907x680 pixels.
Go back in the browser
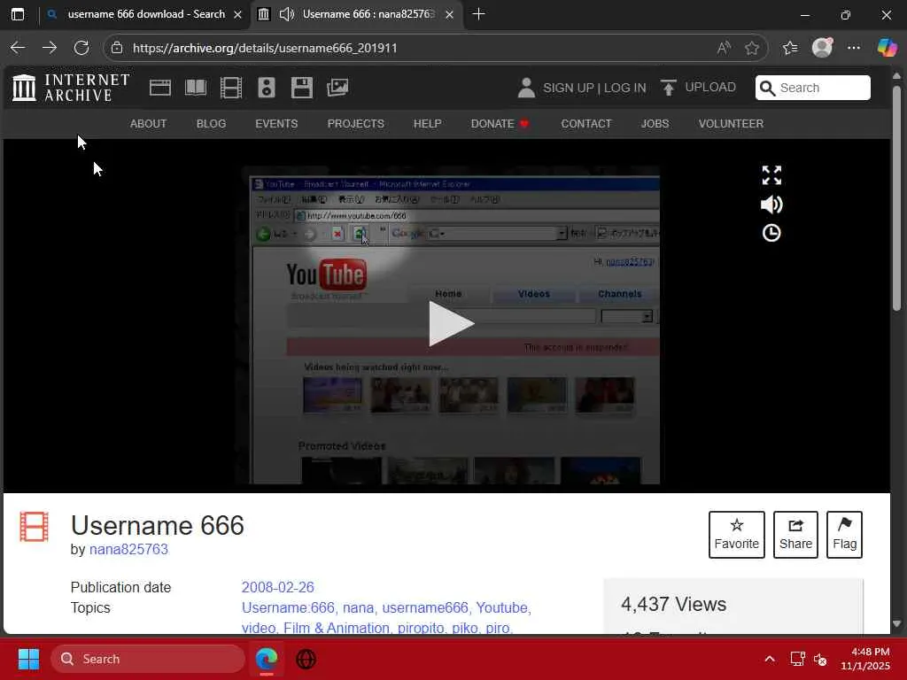18,48
